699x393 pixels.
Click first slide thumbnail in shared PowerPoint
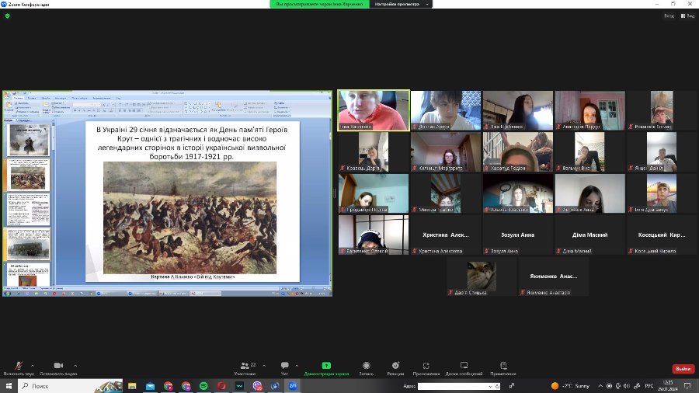pos(29,140)
